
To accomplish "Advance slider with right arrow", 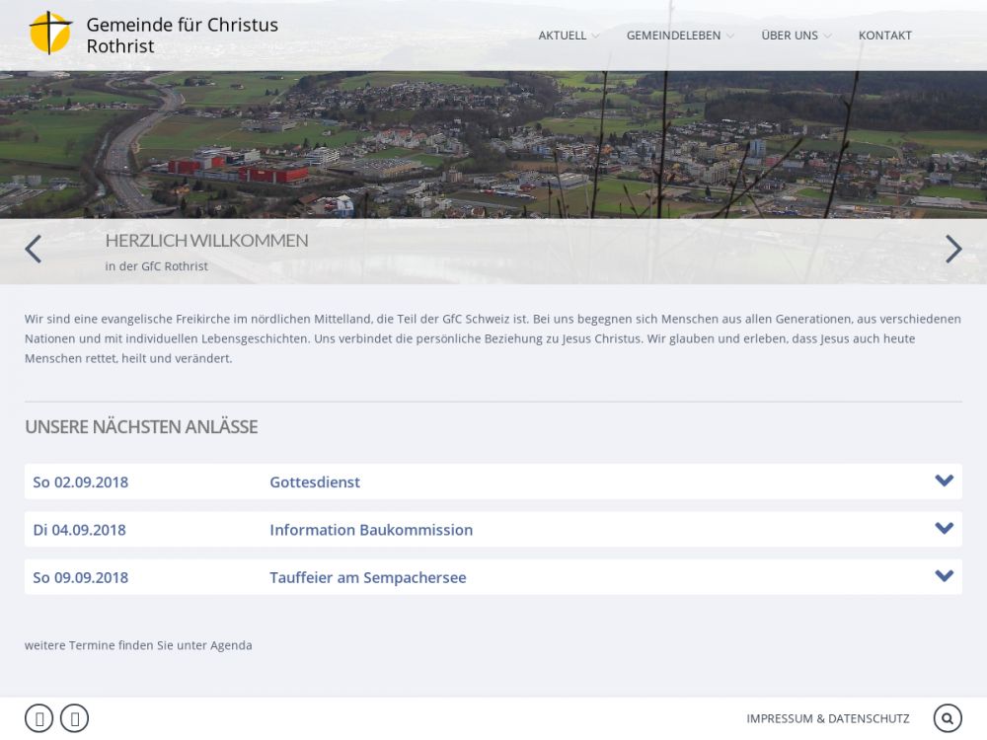I will pos(952,249).
